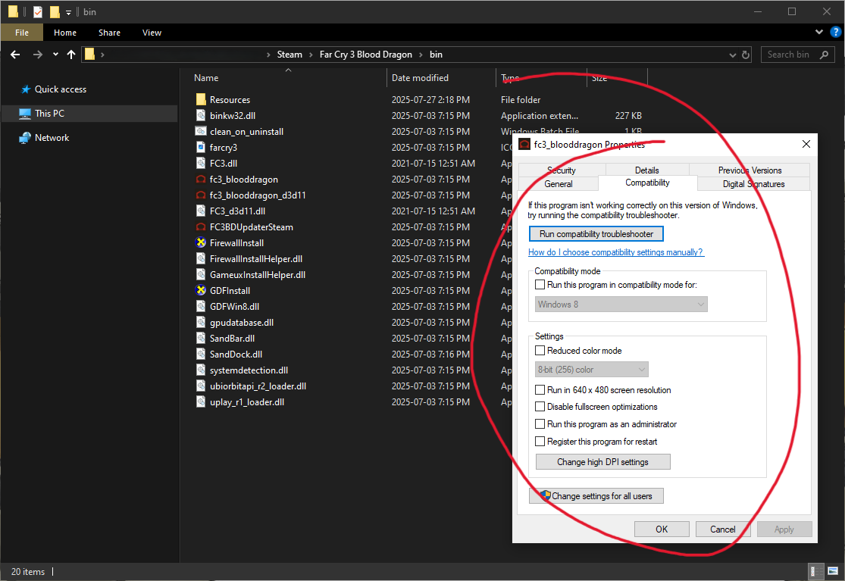Image resolution: width=845 pixels, height=581 pixels.
Task: Open the 8-bit (256) color dropdown
Action: (592, 370)
